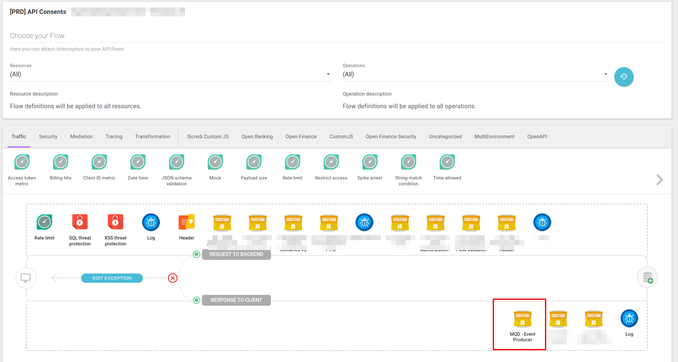Toggle green node beside Request to Backend
This screenshot has height=362, width=678.
[196, 254]
